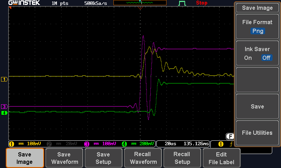281x168 pixels.
Task: Click the green acquisition mode waveform icon
Action: pos(182,3)
